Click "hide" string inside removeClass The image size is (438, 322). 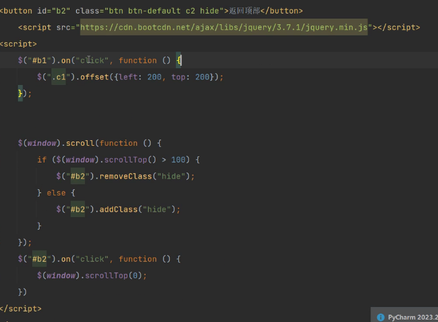click(x=171, y=176)
